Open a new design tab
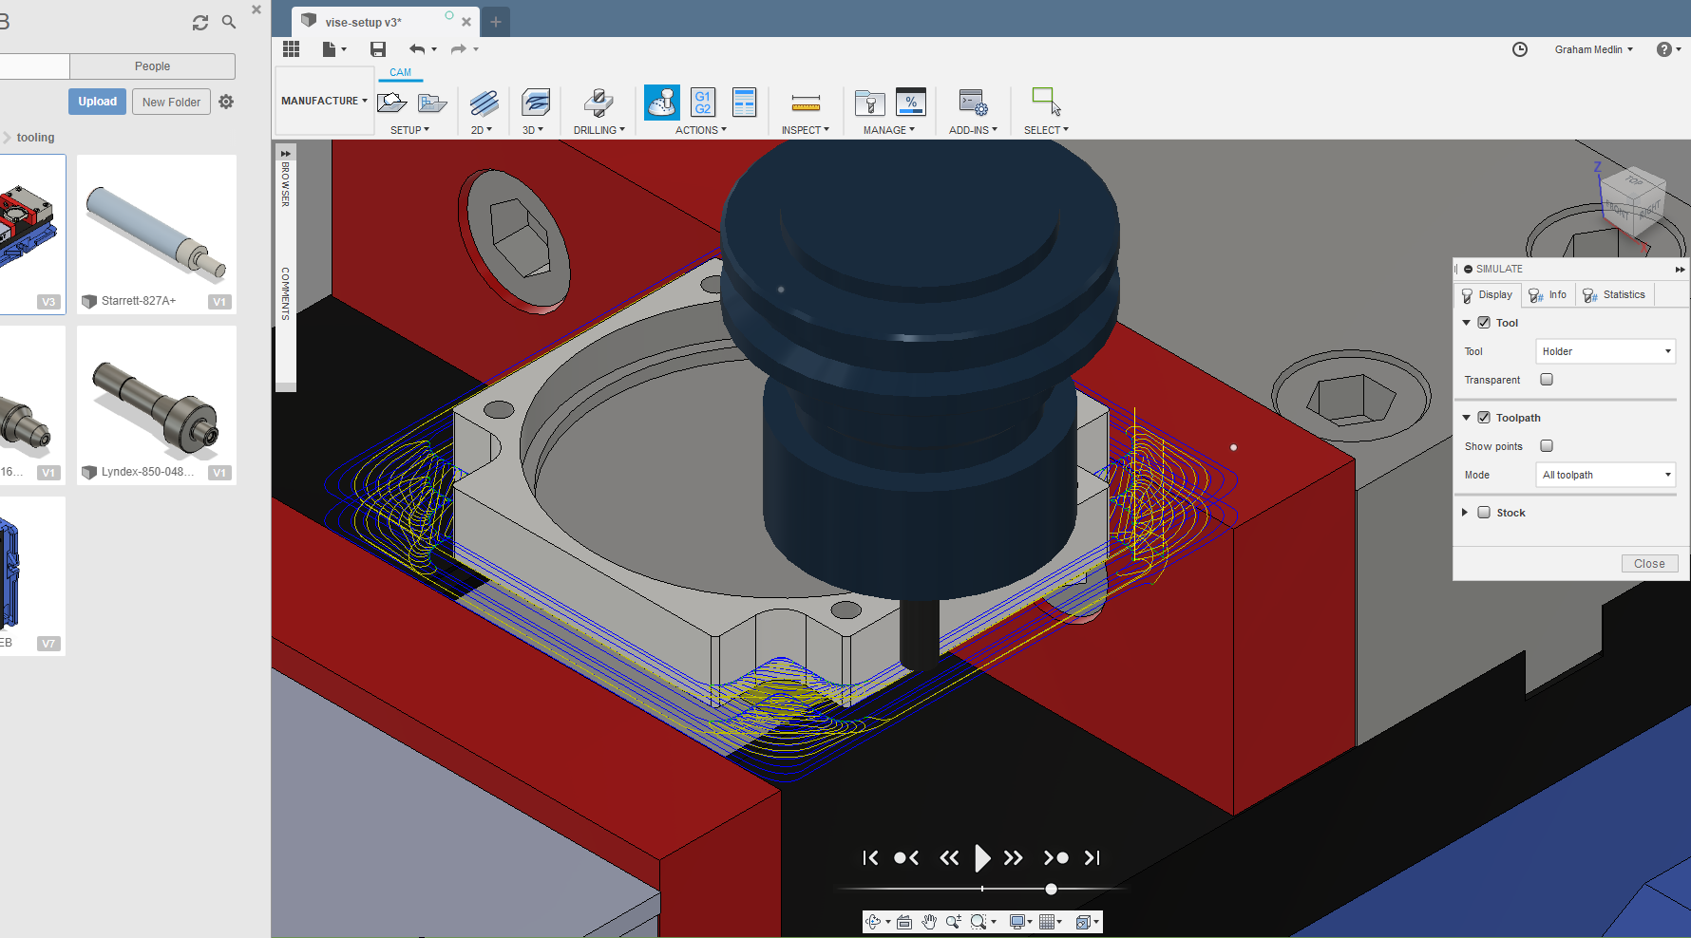The height and width of the screenshot is (938, 1691). 495,22
